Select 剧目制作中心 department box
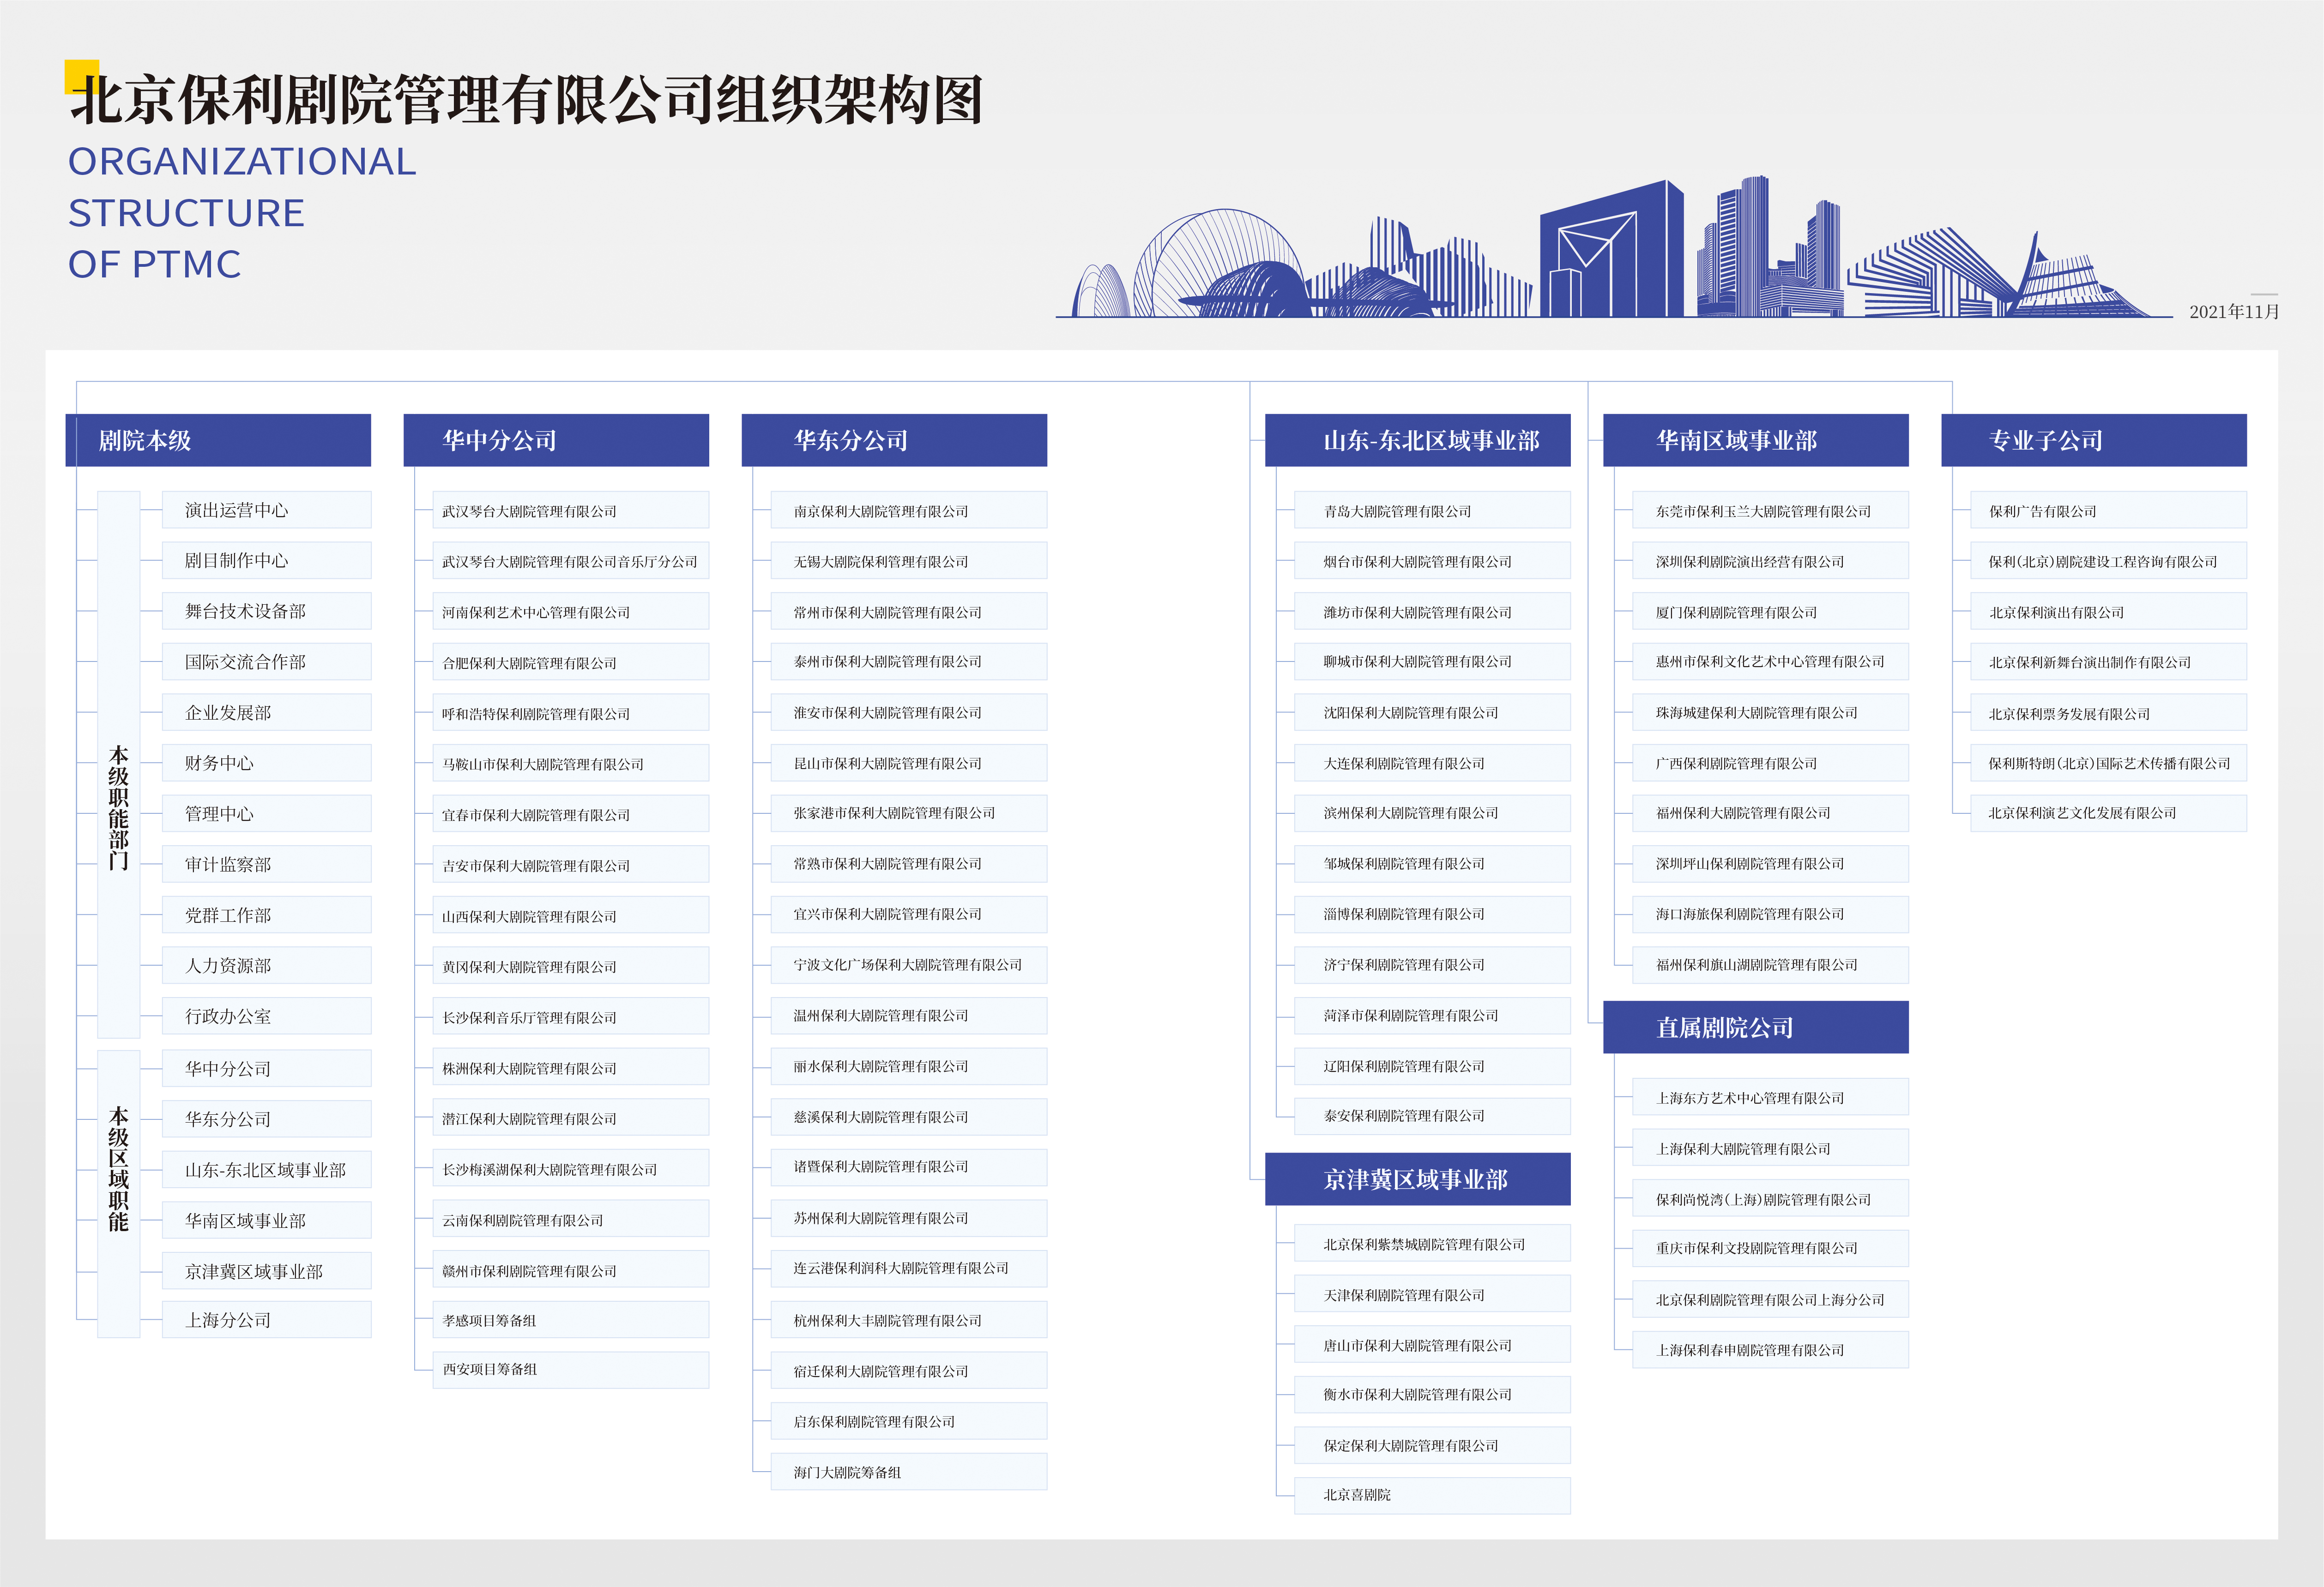This screenshot has height=1587, width=2324. click(x=266, y=561)
